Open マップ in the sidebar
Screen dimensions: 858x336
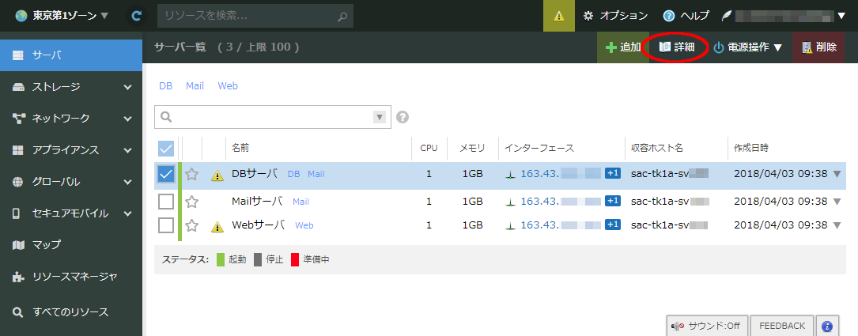click(x=46, y=245)
